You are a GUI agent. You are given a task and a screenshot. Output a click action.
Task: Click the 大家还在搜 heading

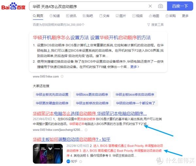click(x=41, y=86)
